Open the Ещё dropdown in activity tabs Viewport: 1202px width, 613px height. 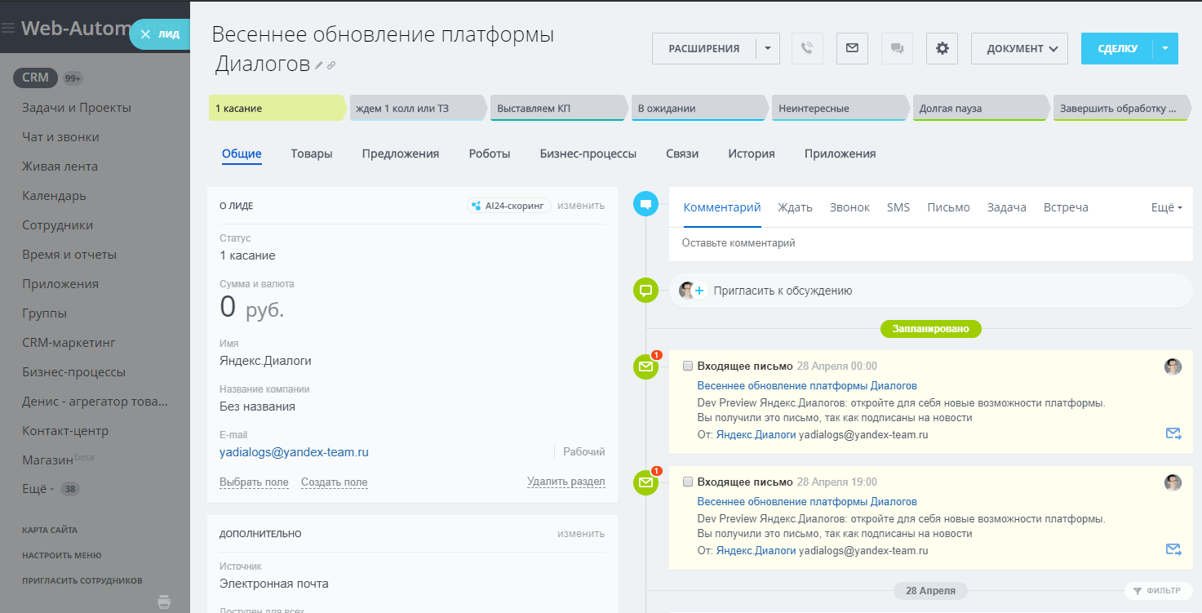(x=1166, y=207)
